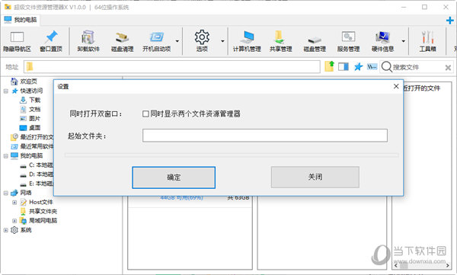Open 磁盘管理 disk management
This screenshot has width=457, height=275.
pyautogui.click(x=315, y=42)
